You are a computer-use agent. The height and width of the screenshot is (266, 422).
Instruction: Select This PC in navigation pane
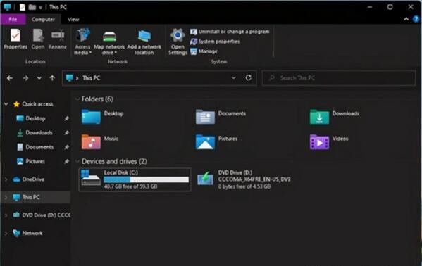point(31,197)
